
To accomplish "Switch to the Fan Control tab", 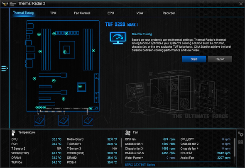I will (x=82, y=13).
